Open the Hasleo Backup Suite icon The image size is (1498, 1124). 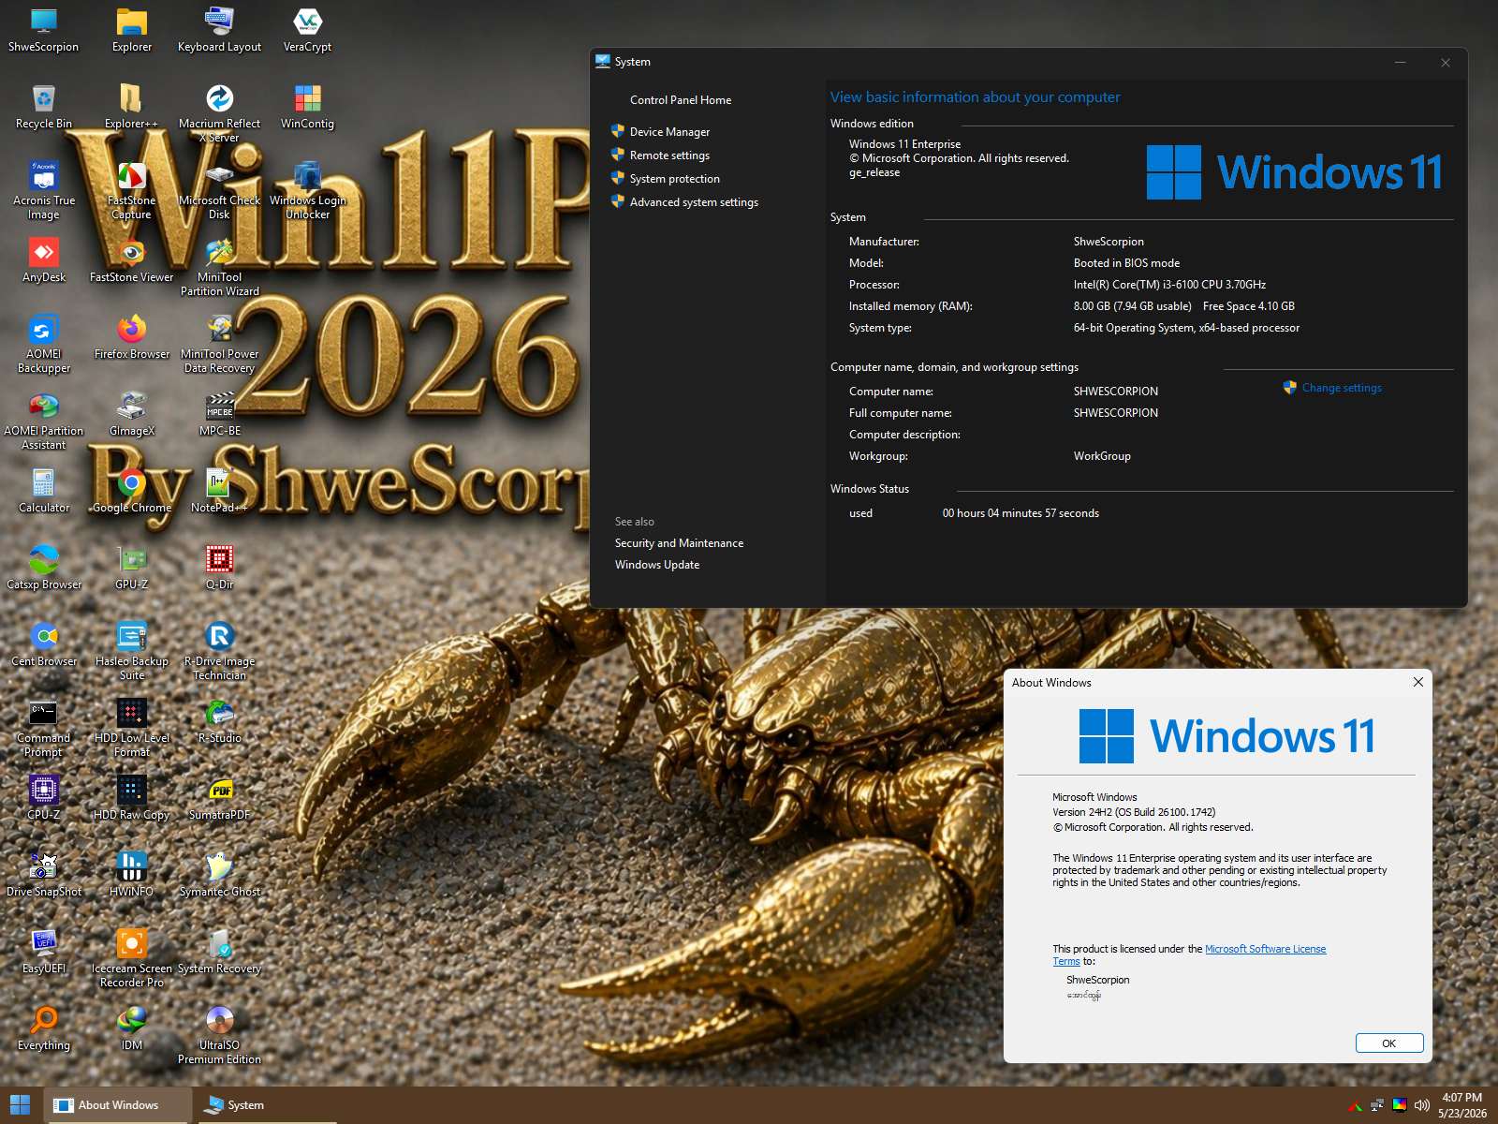point(132,651)
